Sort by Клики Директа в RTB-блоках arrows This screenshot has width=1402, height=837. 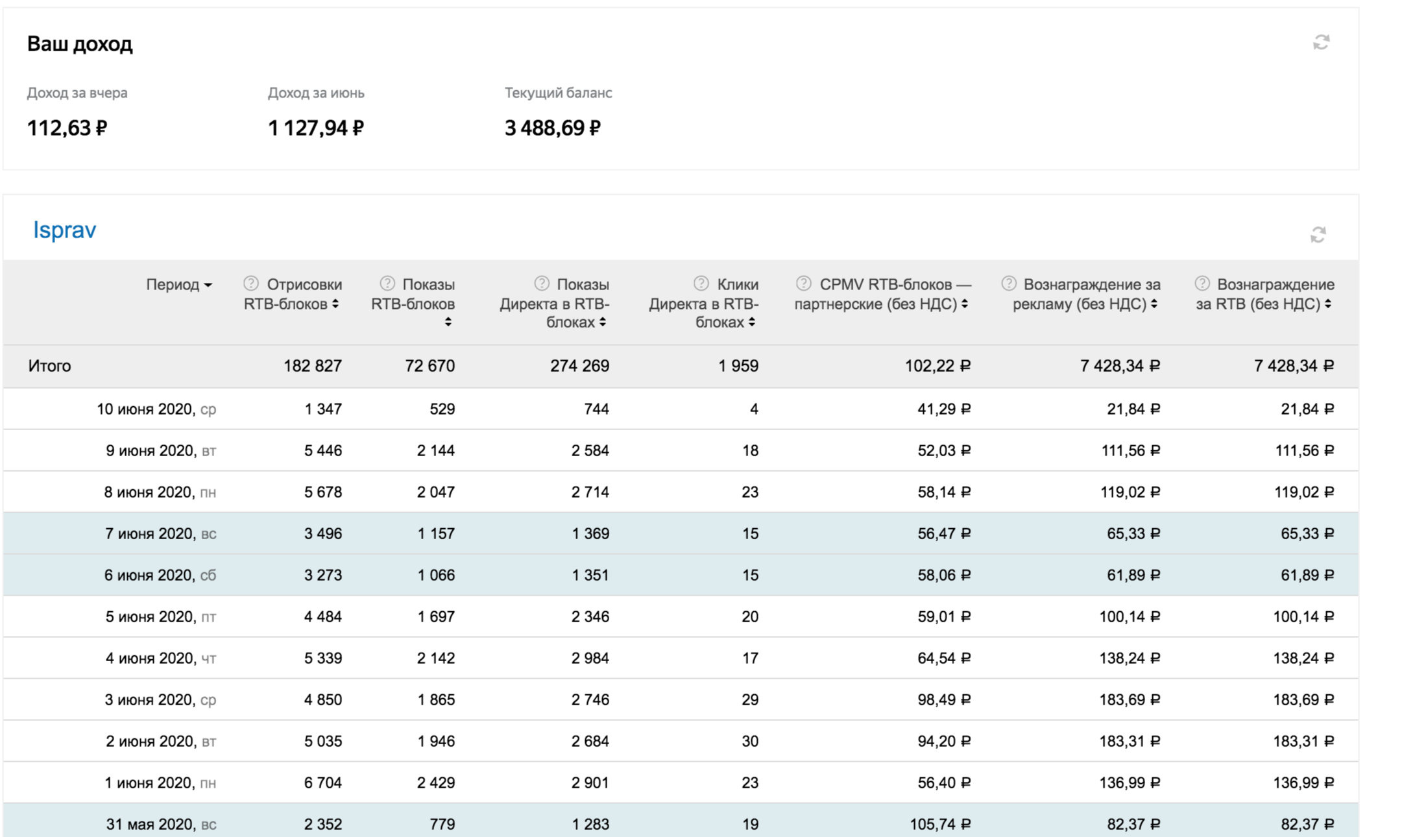tap(752, 322)
